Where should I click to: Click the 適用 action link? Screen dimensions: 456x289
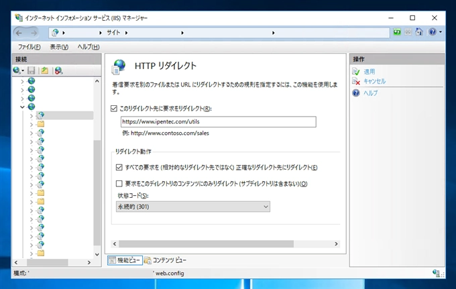[x=369, y=72]
